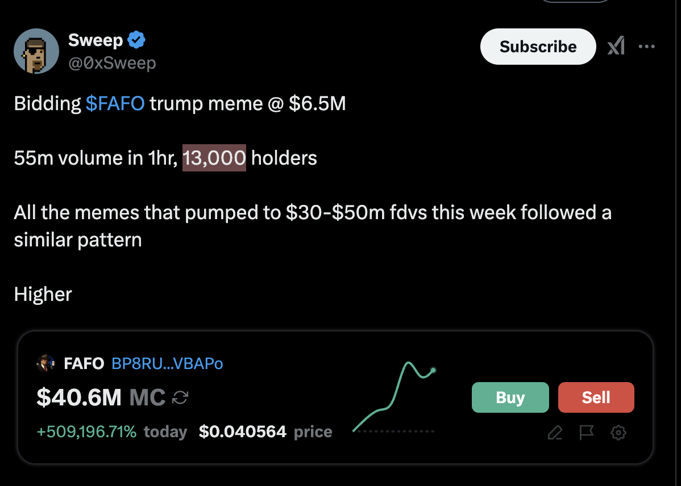Open the $FAFO cashtag link
Viewport: 681px width, 486px height.
click(115, 104)
